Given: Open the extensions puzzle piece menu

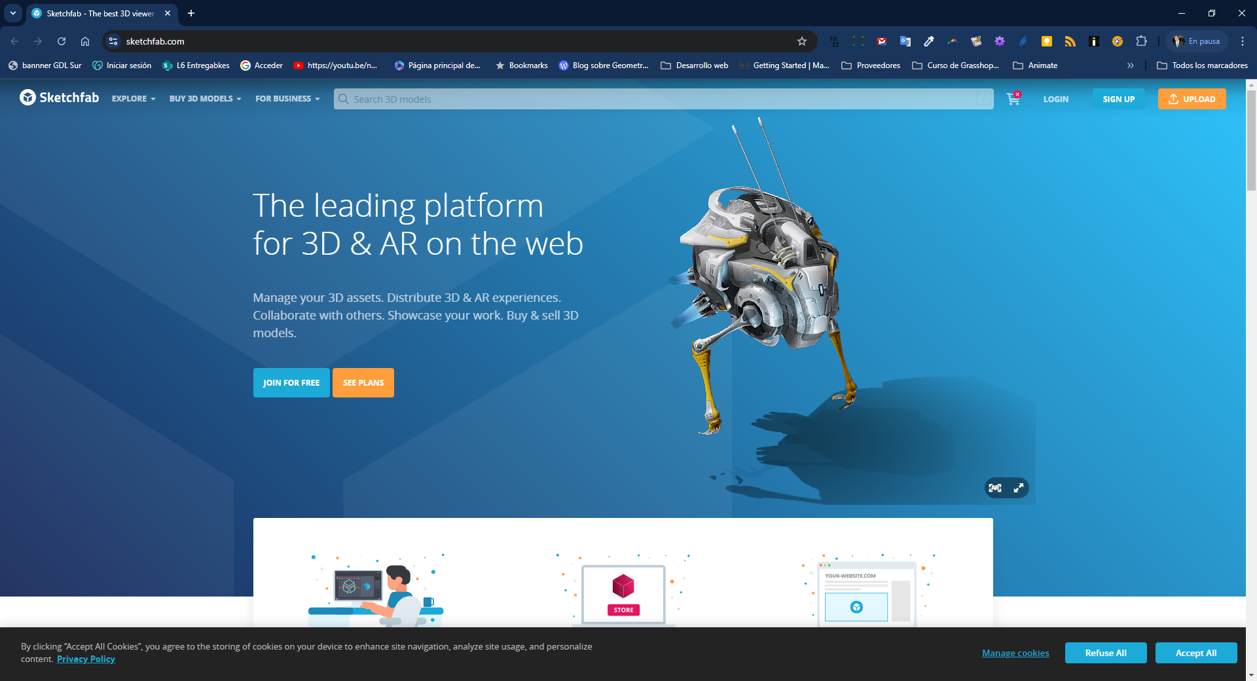Looking at the screenshot, I should 1141,41.
